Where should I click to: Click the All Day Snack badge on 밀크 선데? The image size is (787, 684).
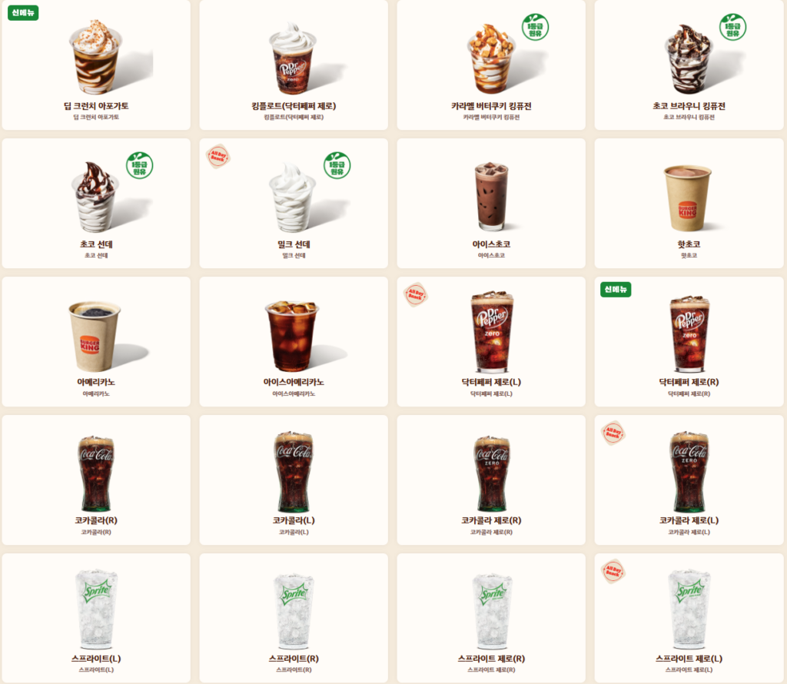tap(218, 156)
